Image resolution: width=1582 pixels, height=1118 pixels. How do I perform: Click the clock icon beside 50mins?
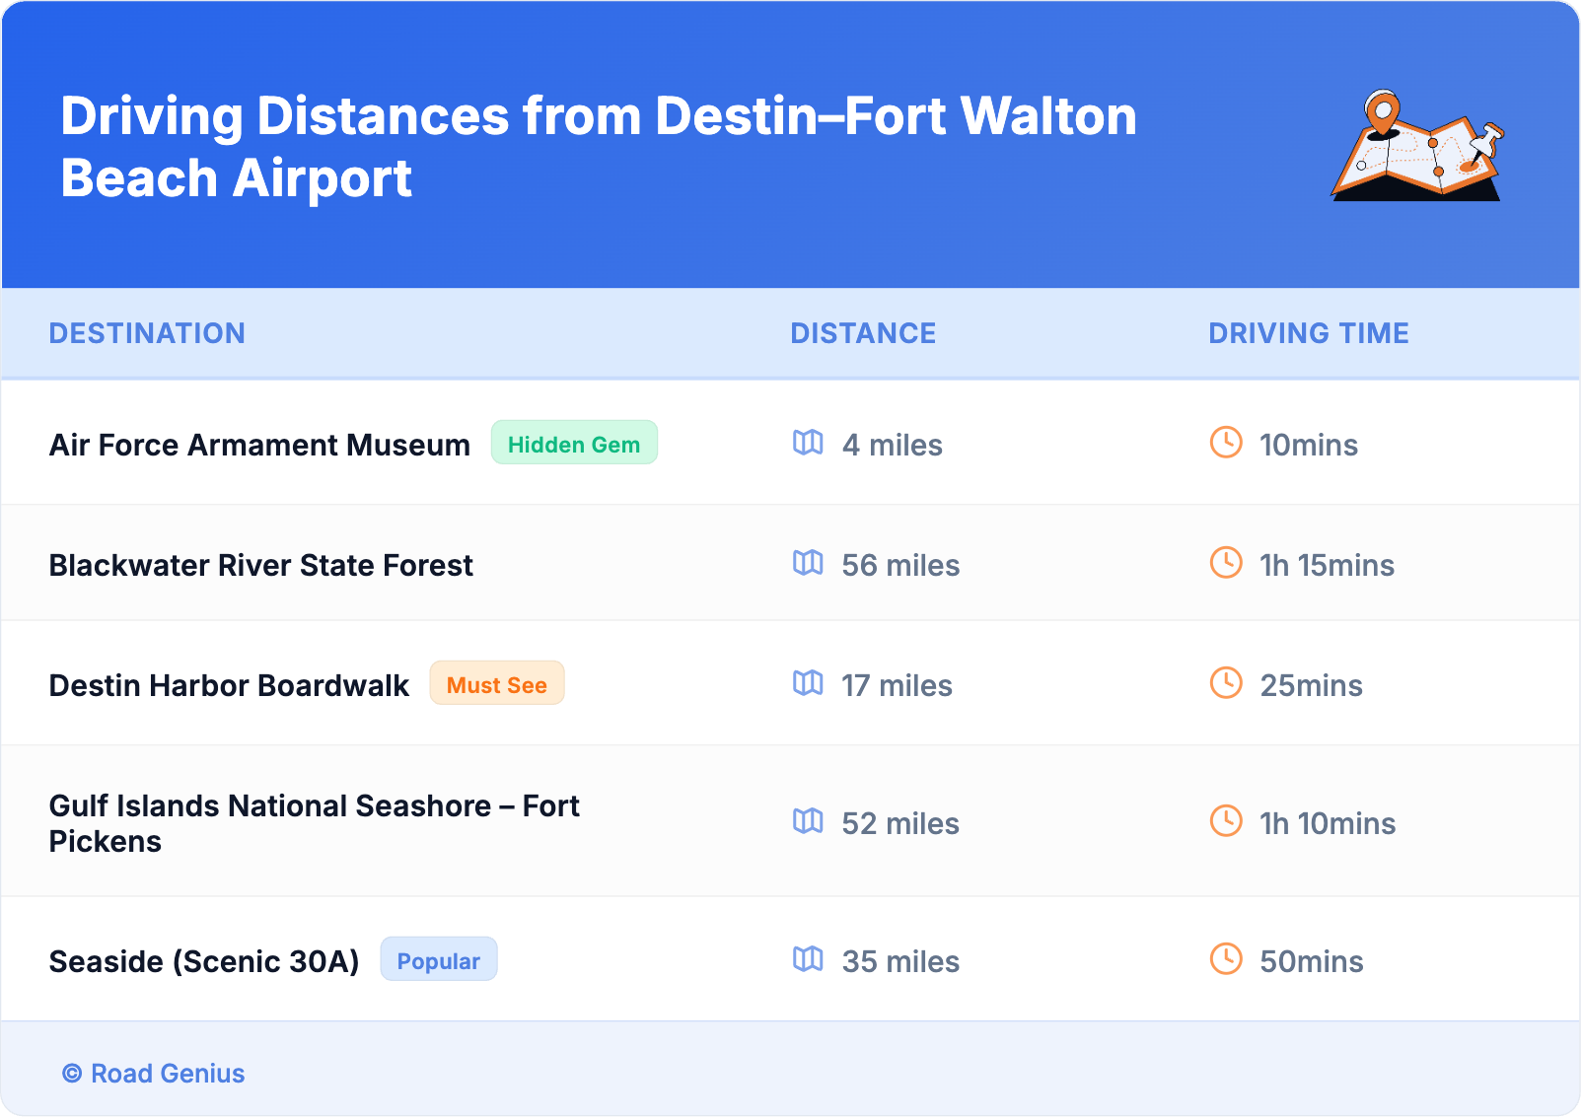click(x=1226, y=959)
